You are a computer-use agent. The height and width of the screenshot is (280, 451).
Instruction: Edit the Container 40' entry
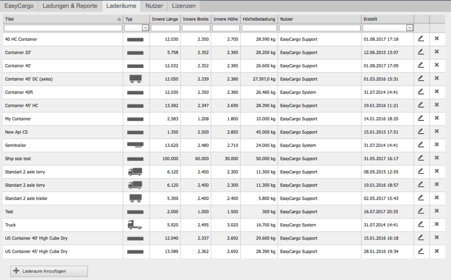point(421,65)
